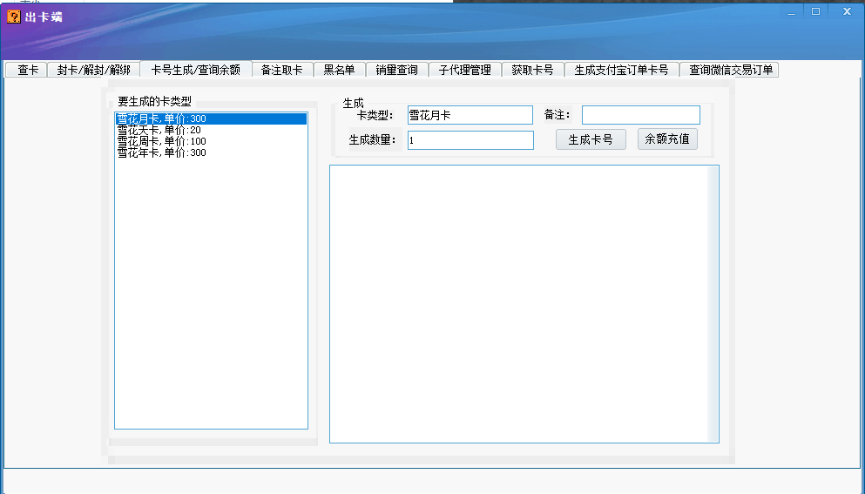The width and height of the screenshot is (865, 494).
Task: Open the 生成支付宝订单卡号 tab
Action: 621,71
